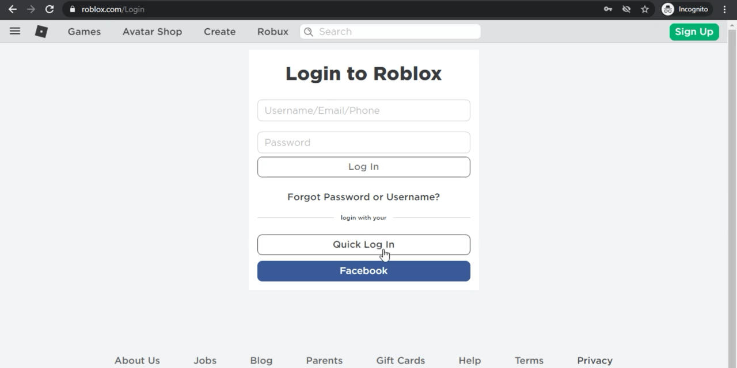Toggle the eye visibility icon in toolbar

(626, 9)
